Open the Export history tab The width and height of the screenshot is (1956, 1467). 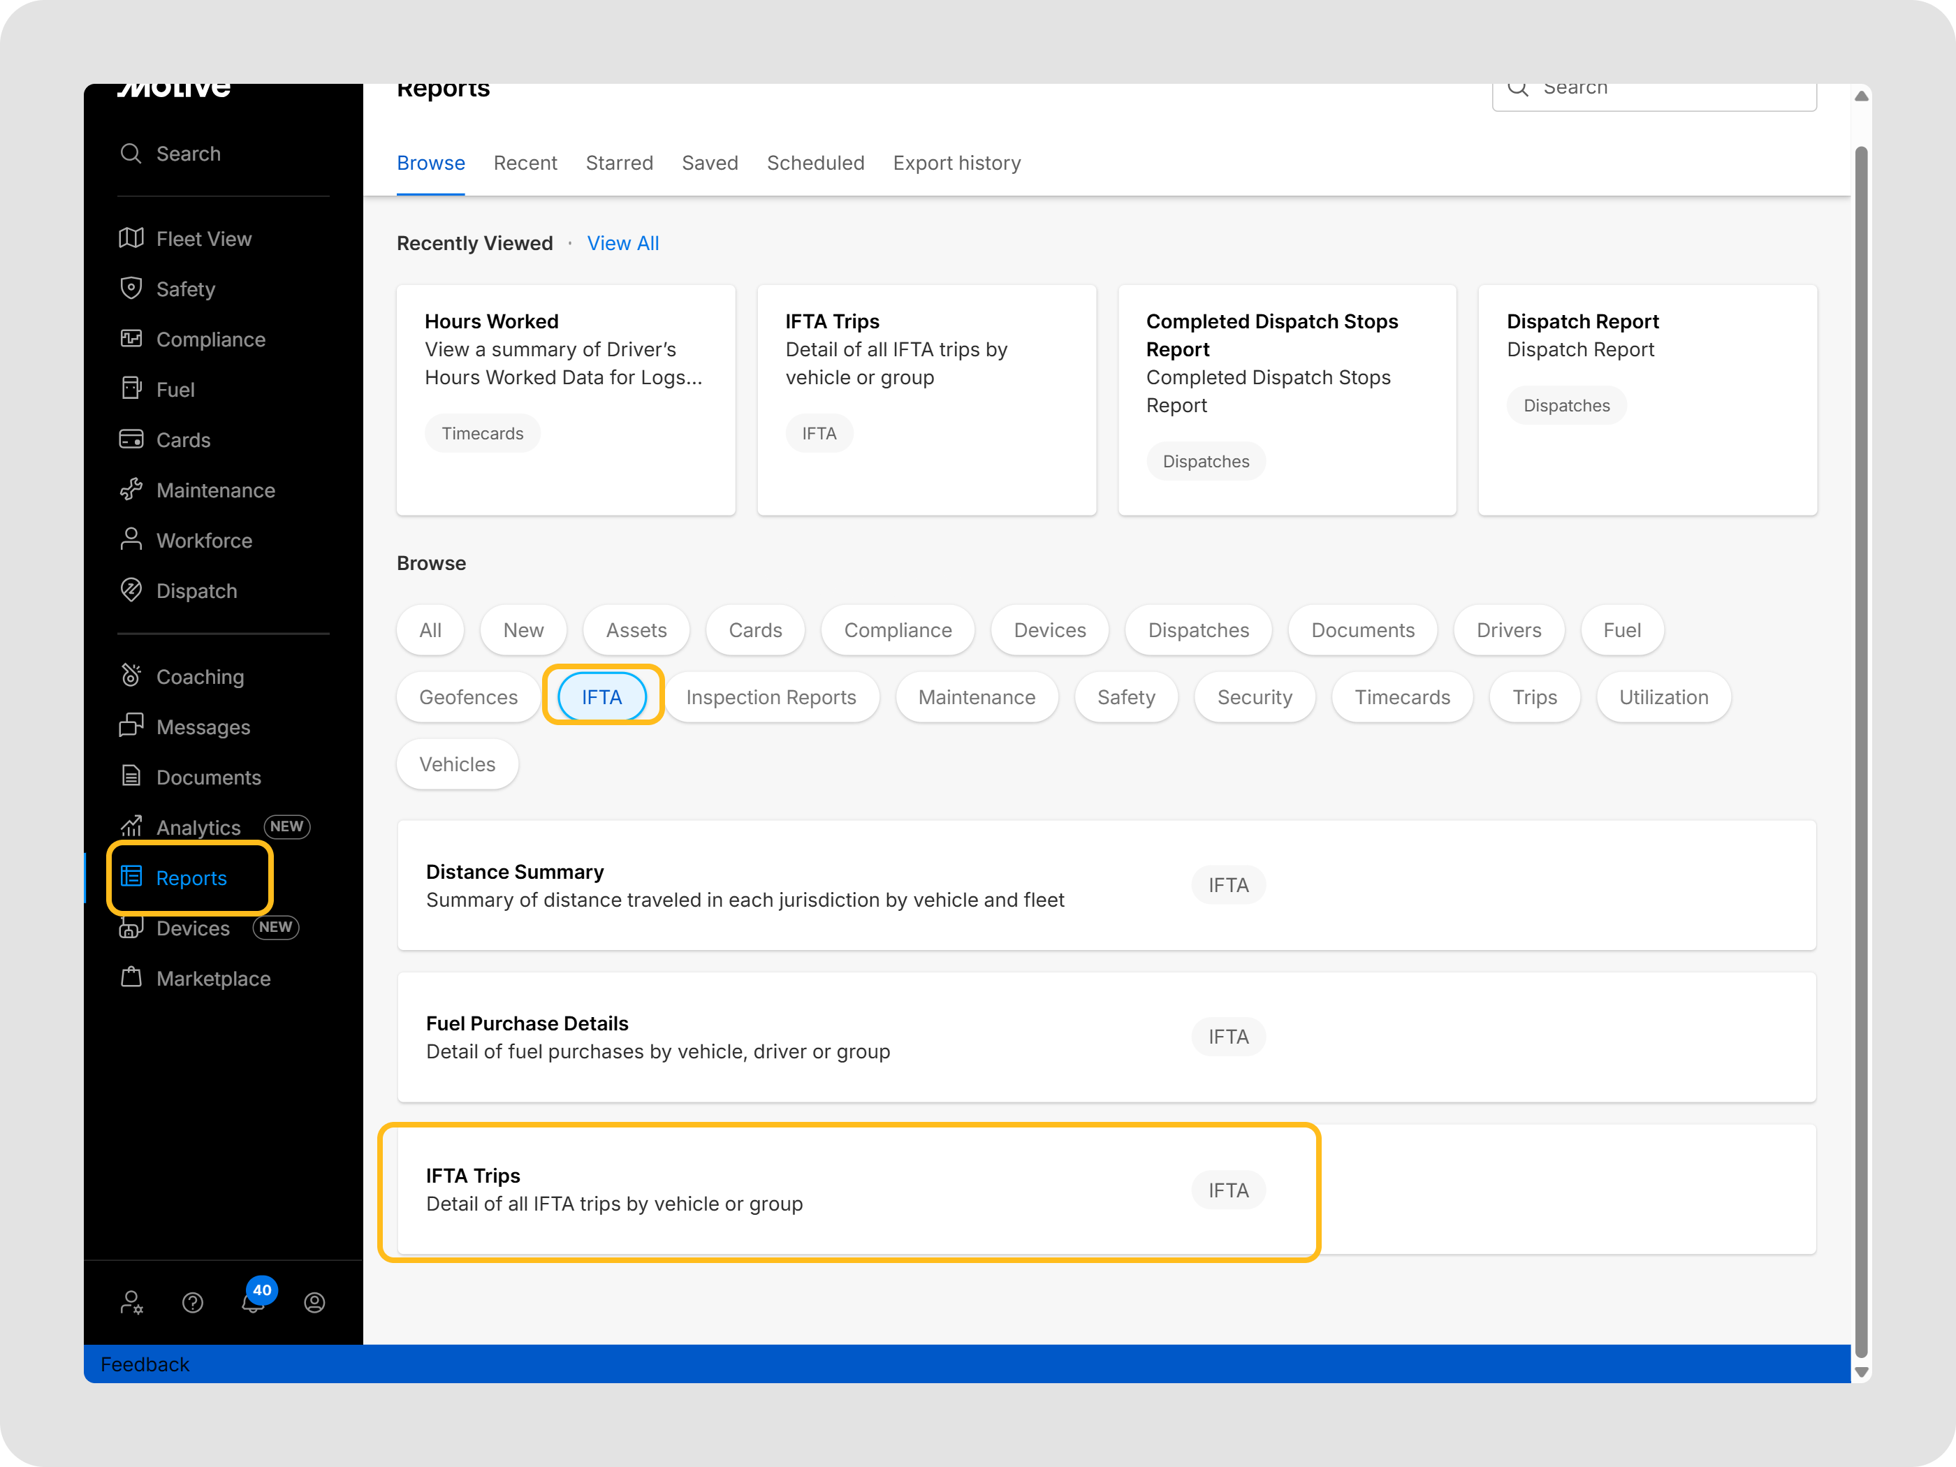(957, 163)
